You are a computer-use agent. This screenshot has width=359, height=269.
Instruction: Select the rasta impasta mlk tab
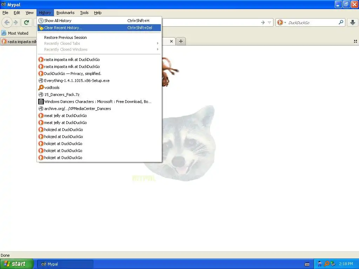tap(19, 41)
